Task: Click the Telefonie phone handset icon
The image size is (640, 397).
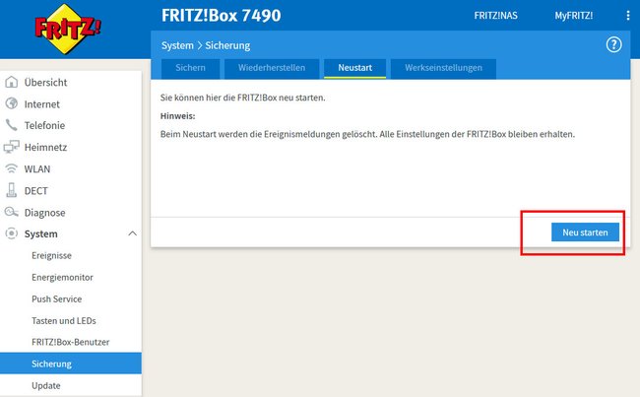Action: (x=12, y=125)
